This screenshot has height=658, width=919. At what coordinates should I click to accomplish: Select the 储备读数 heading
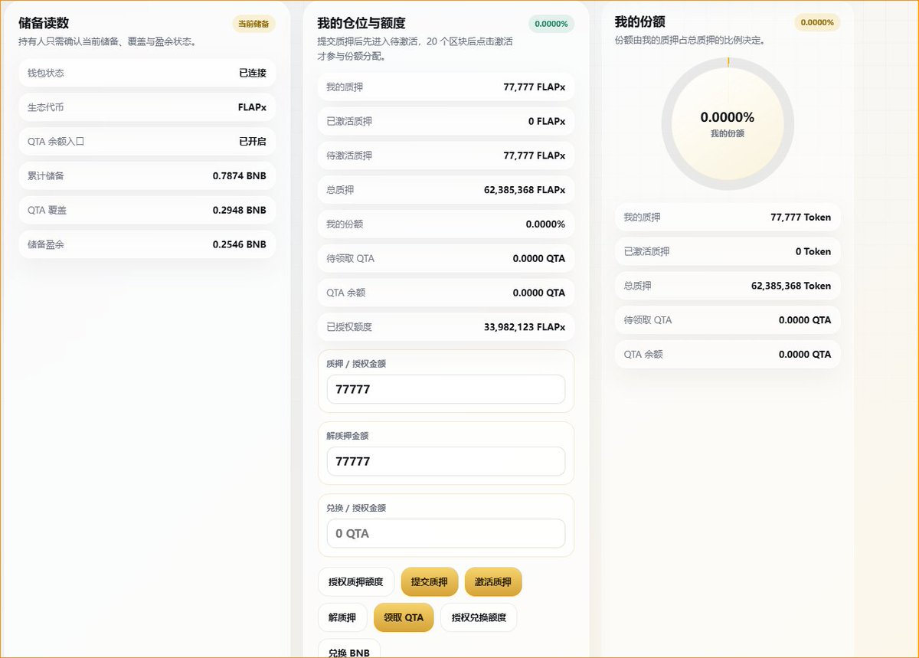pos(44,23)
